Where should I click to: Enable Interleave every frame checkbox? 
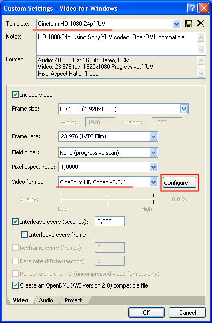[24, 235]
